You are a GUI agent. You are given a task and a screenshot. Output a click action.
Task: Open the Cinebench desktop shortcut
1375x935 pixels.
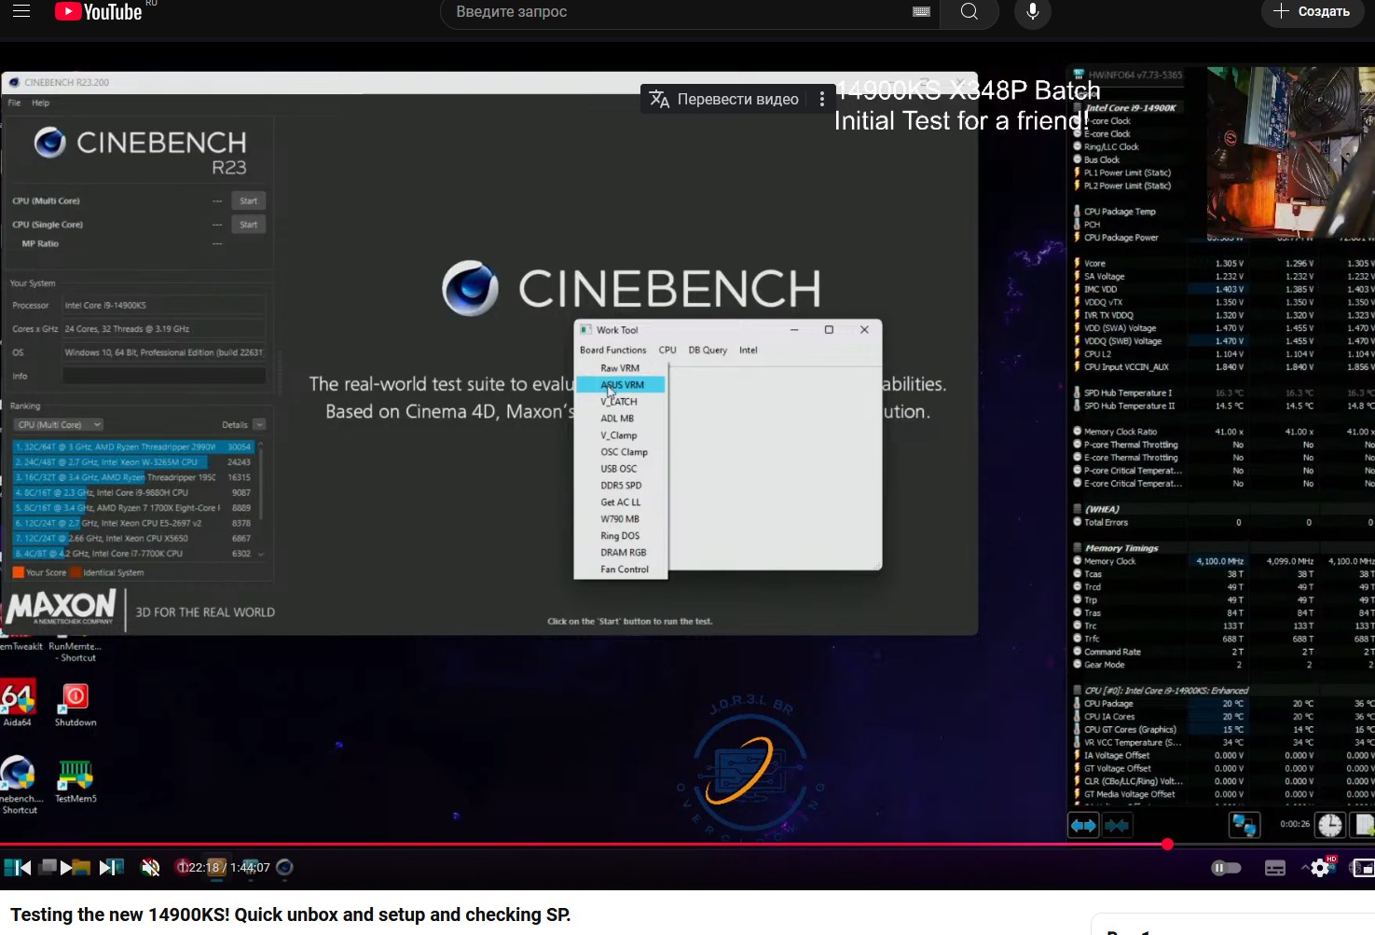[19, 784]
